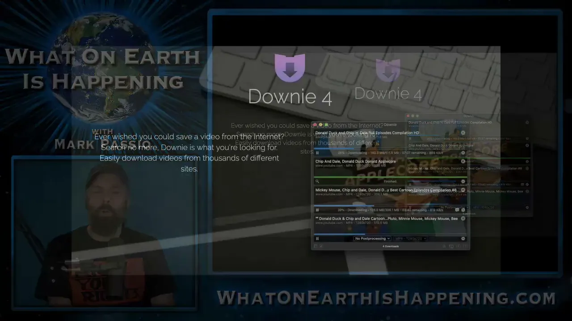Click the '4 Downloads' status label
Image resolution: width=572 pixels, height=321 pixels.
(x=391, y=246)
